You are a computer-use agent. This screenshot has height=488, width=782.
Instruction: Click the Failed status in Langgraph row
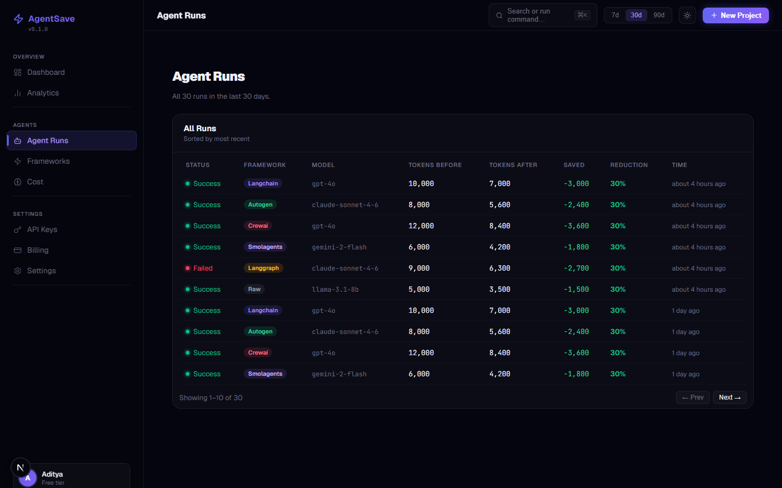tap(199, 268)
